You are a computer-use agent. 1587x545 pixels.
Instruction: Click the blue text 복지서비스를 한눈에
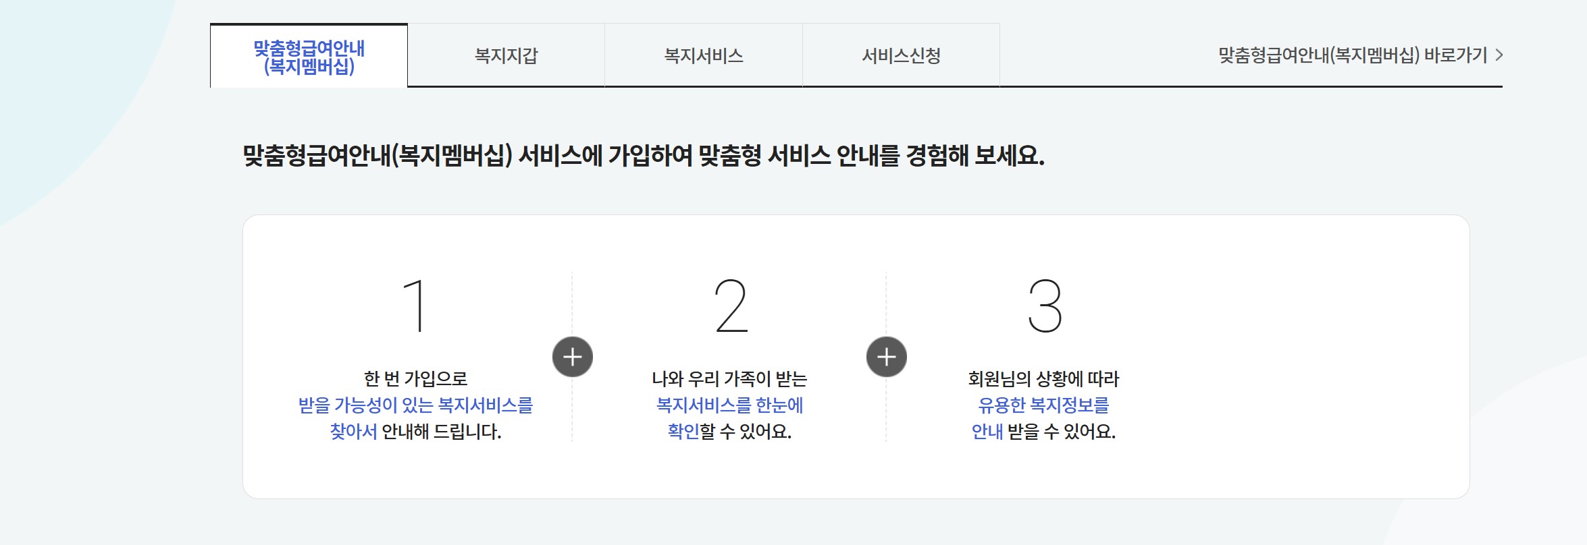pyautogui.click(x=729, y=405)
